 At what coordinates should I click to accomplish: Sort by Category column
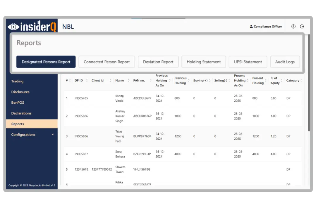click(301, 80)
